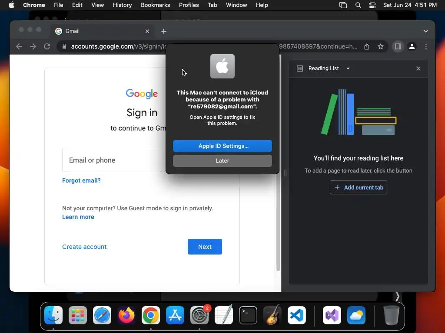This screenshot has width=445, height=333.
Task: Close the Reading List side panel
Action: (x=418, y=69)
